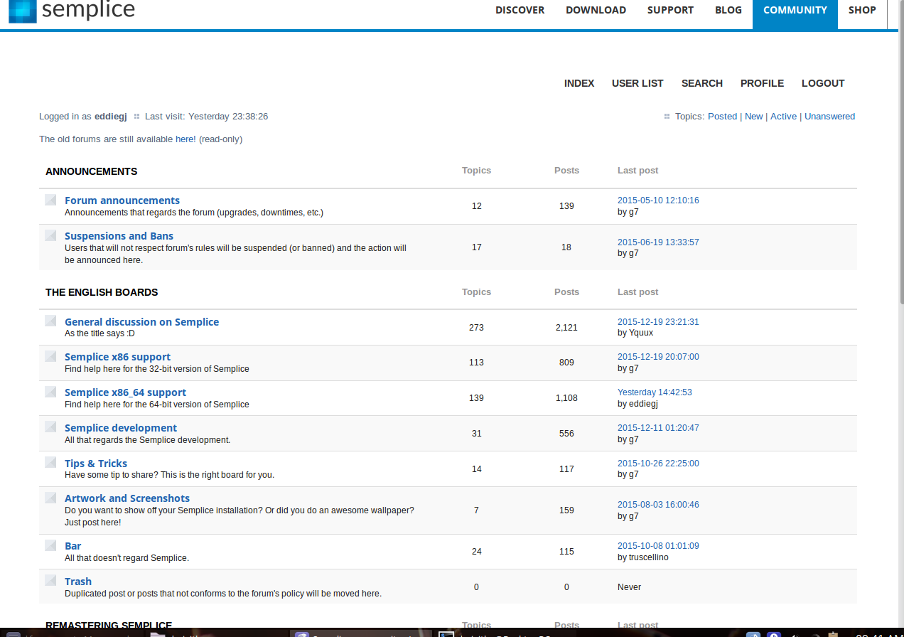
Task: Log out of the forum
Action: (823, 83)
